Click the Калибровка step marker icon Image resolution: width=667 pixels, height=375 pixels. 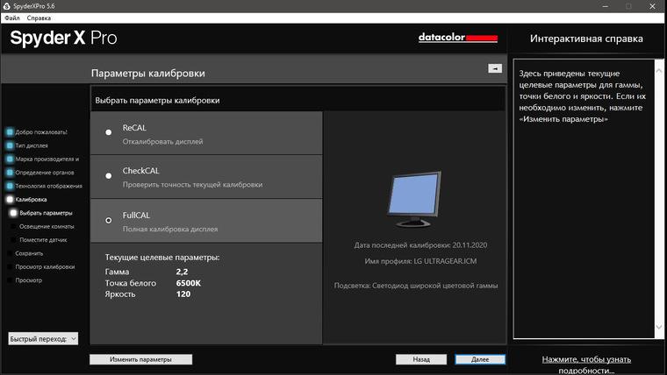(x=10, y=200)
